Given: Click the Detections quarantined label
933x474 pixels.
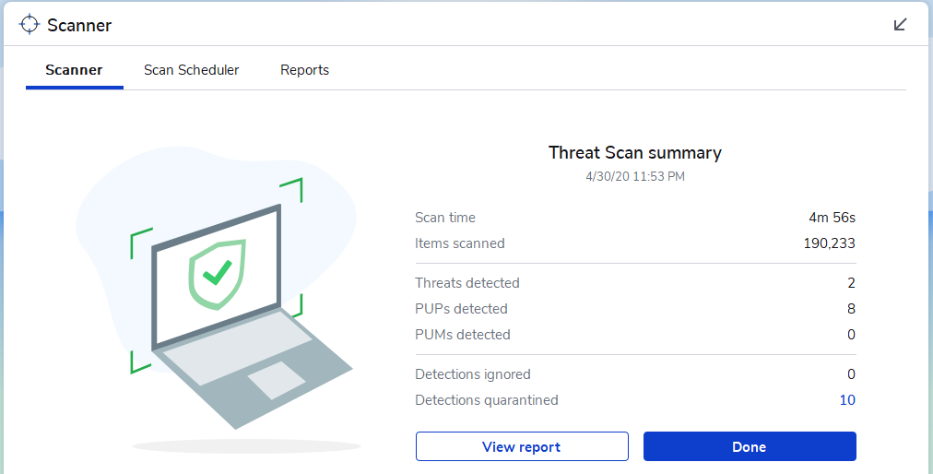Looking at the screenshot, I should click(x=487, y=400).
